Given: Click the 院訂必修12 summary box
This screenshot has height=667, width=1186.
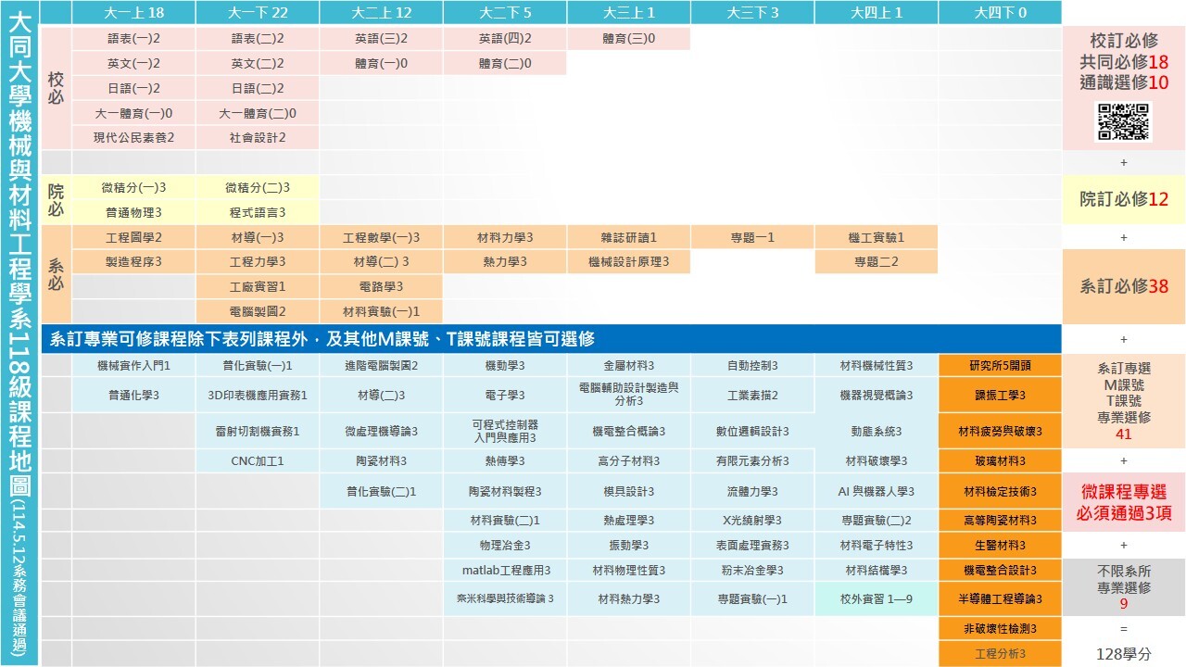Looking at the screenshot, I should (1124, 199).
